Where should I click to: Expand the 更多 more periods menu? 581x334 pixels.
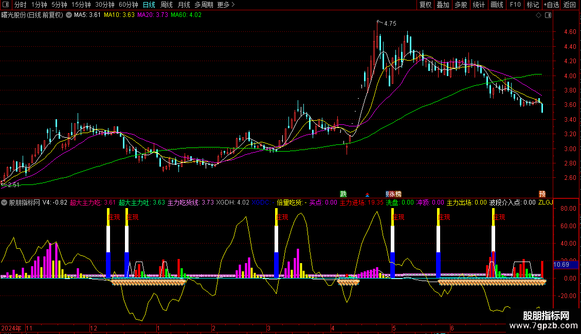tap(226, 5)
